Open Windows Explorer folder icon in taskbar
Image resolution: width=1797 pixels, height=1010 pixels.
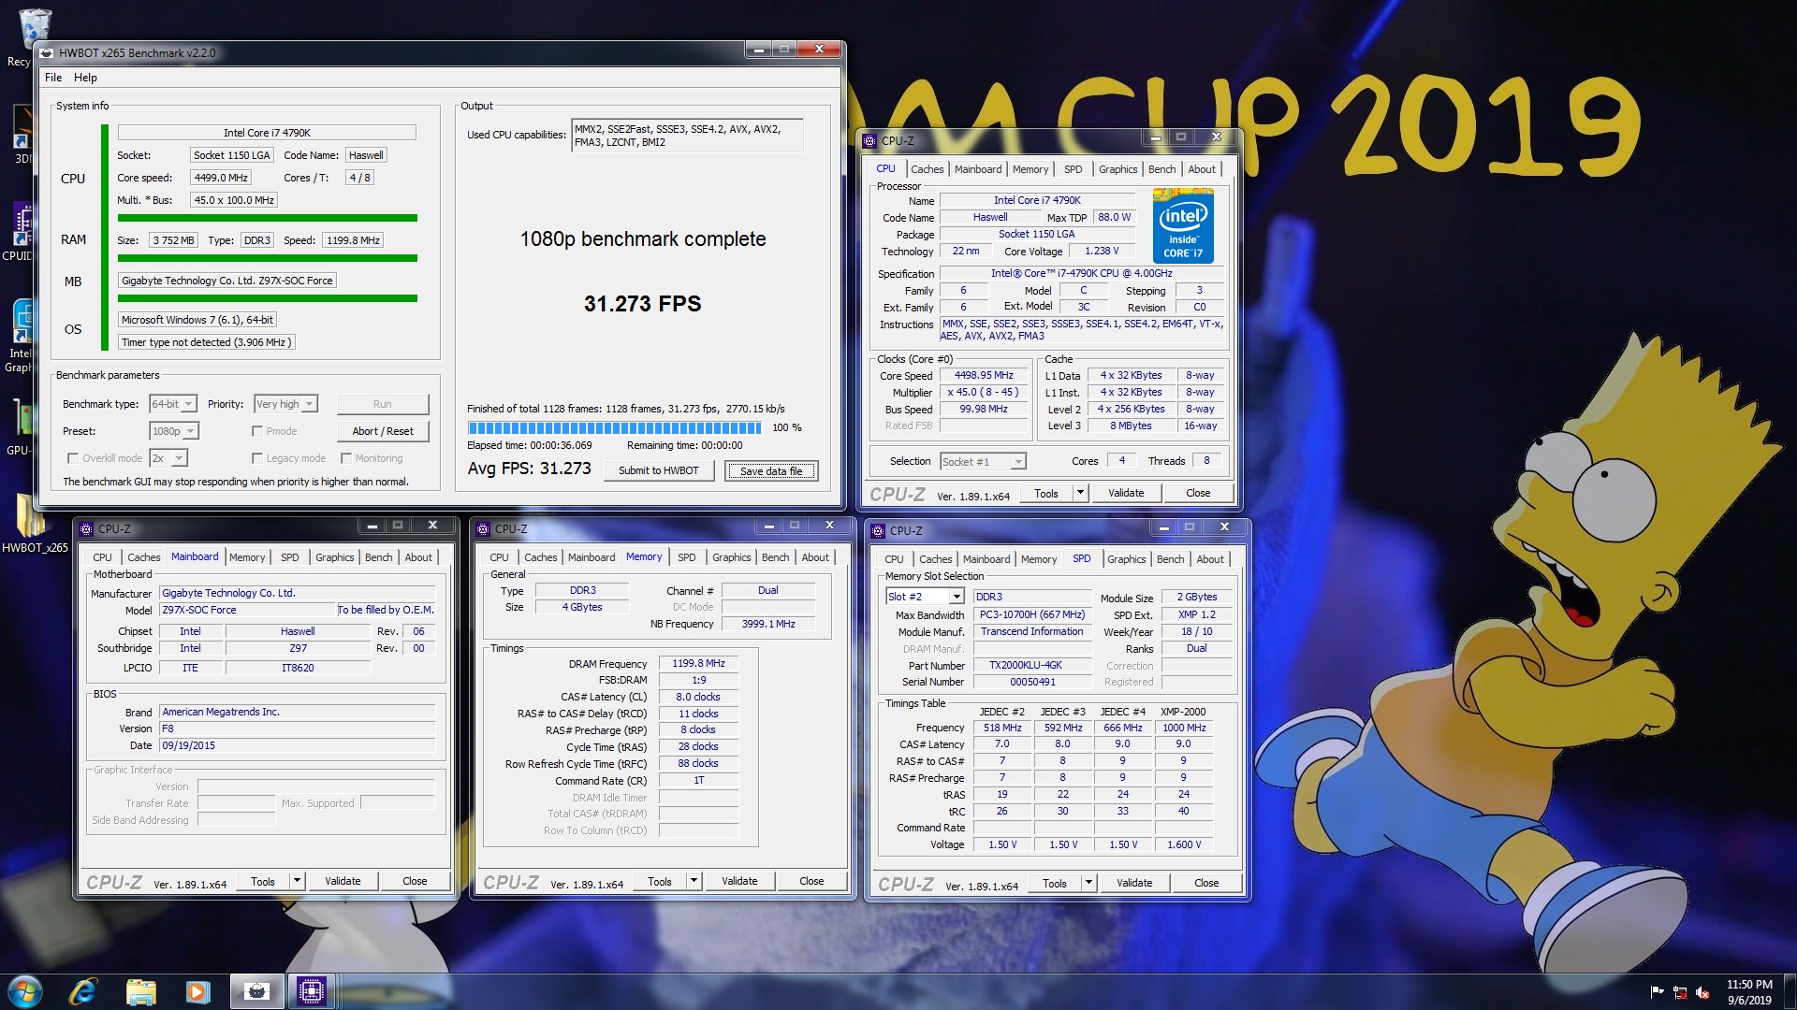(x=140, y=990)
